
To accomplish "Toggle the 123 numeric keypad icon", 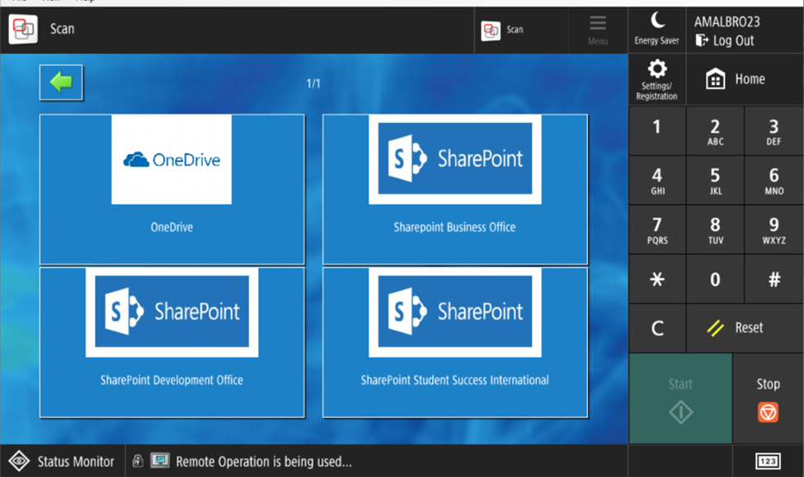I will pyautogui.click(x=768, y=461).
